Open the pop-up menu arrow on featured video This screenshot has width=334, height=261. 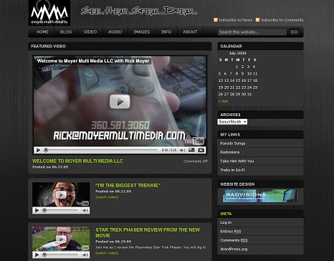coord(201,150)
